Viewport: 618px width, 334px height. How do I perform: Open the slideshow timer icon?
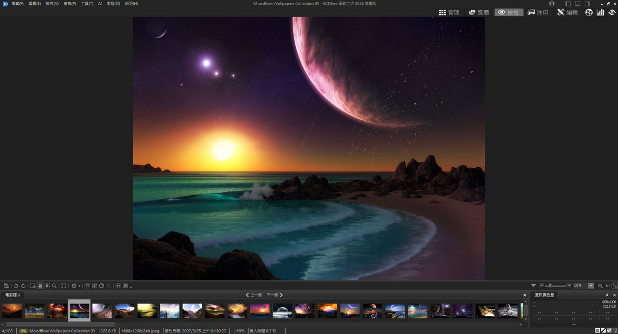pos(101,286)
